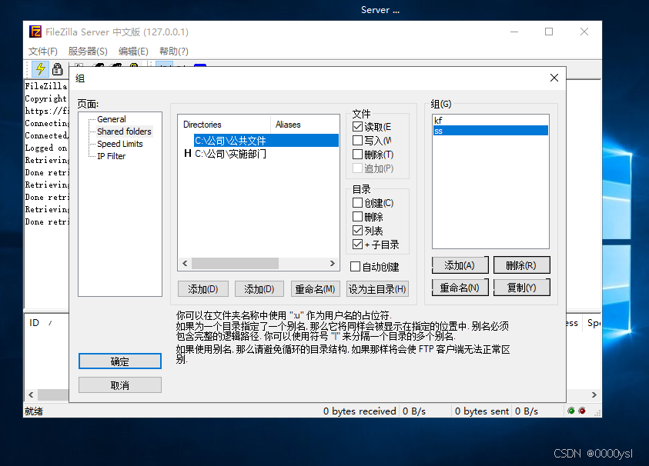The height and width of the screenshot is (466, 649).
Task: Toggle the 读取 file read checkbox
Action: coord(358,127)
